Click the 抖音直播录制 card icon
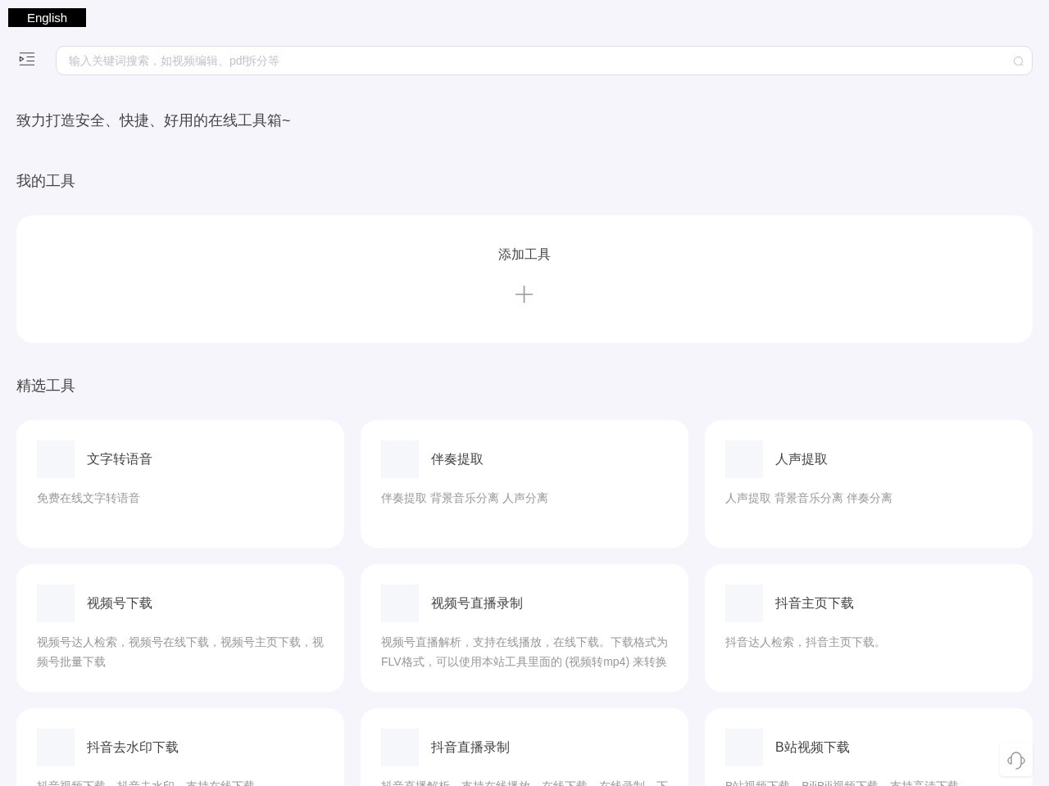Viewport: 1049px width, 786px height. coord(400,748)
